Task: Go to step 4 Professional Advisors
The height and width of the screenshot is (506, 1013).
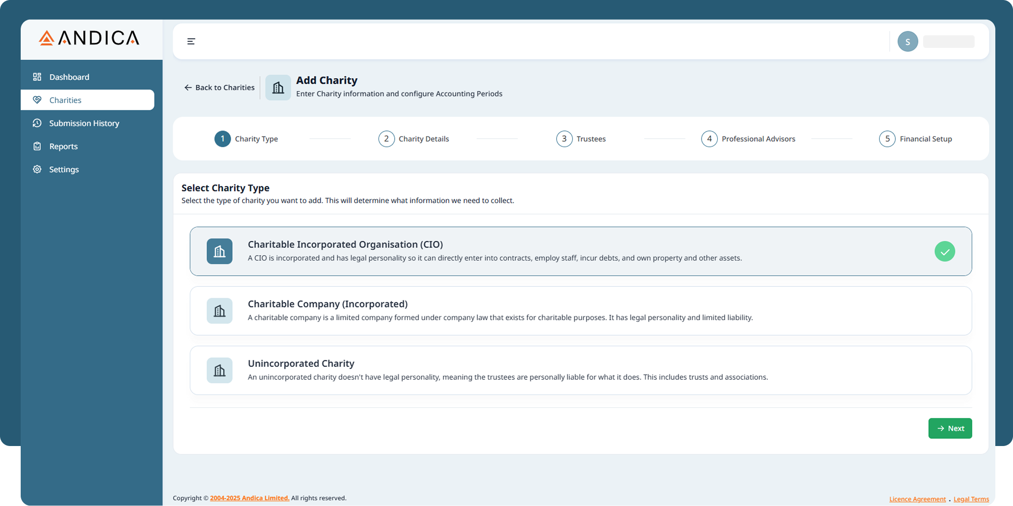Action: point(748,139)
